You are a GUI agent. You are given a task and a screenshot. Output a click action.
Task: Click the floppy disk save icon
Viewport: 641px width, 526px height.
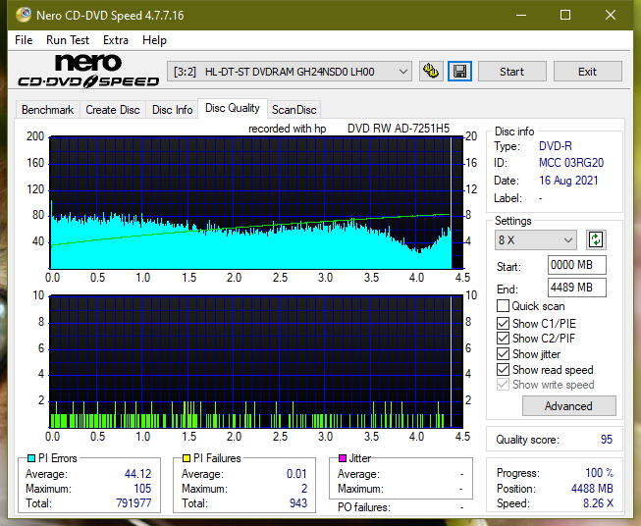tap(460, 72)
